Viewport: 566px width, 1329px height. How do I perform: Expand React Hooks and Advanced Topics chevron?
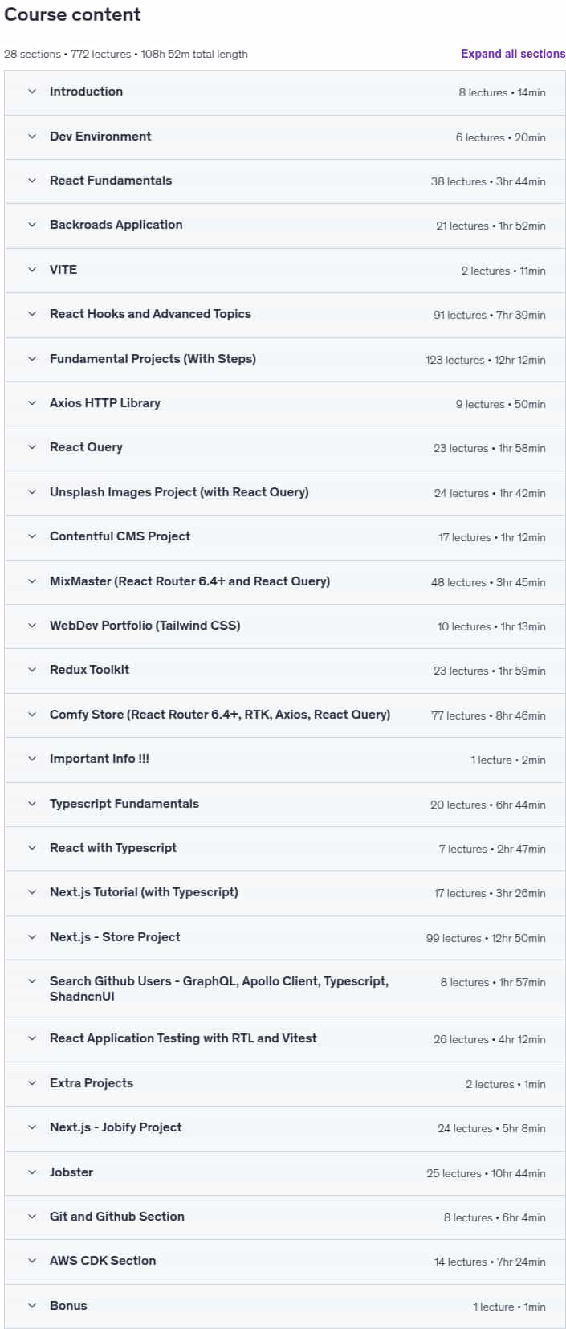click(x=32, y=314)
